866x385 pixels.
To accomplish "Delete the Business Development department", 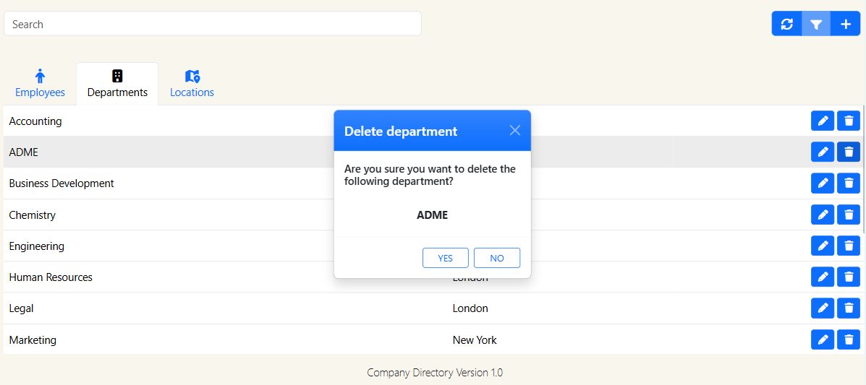I will click(x=849, y=183).
